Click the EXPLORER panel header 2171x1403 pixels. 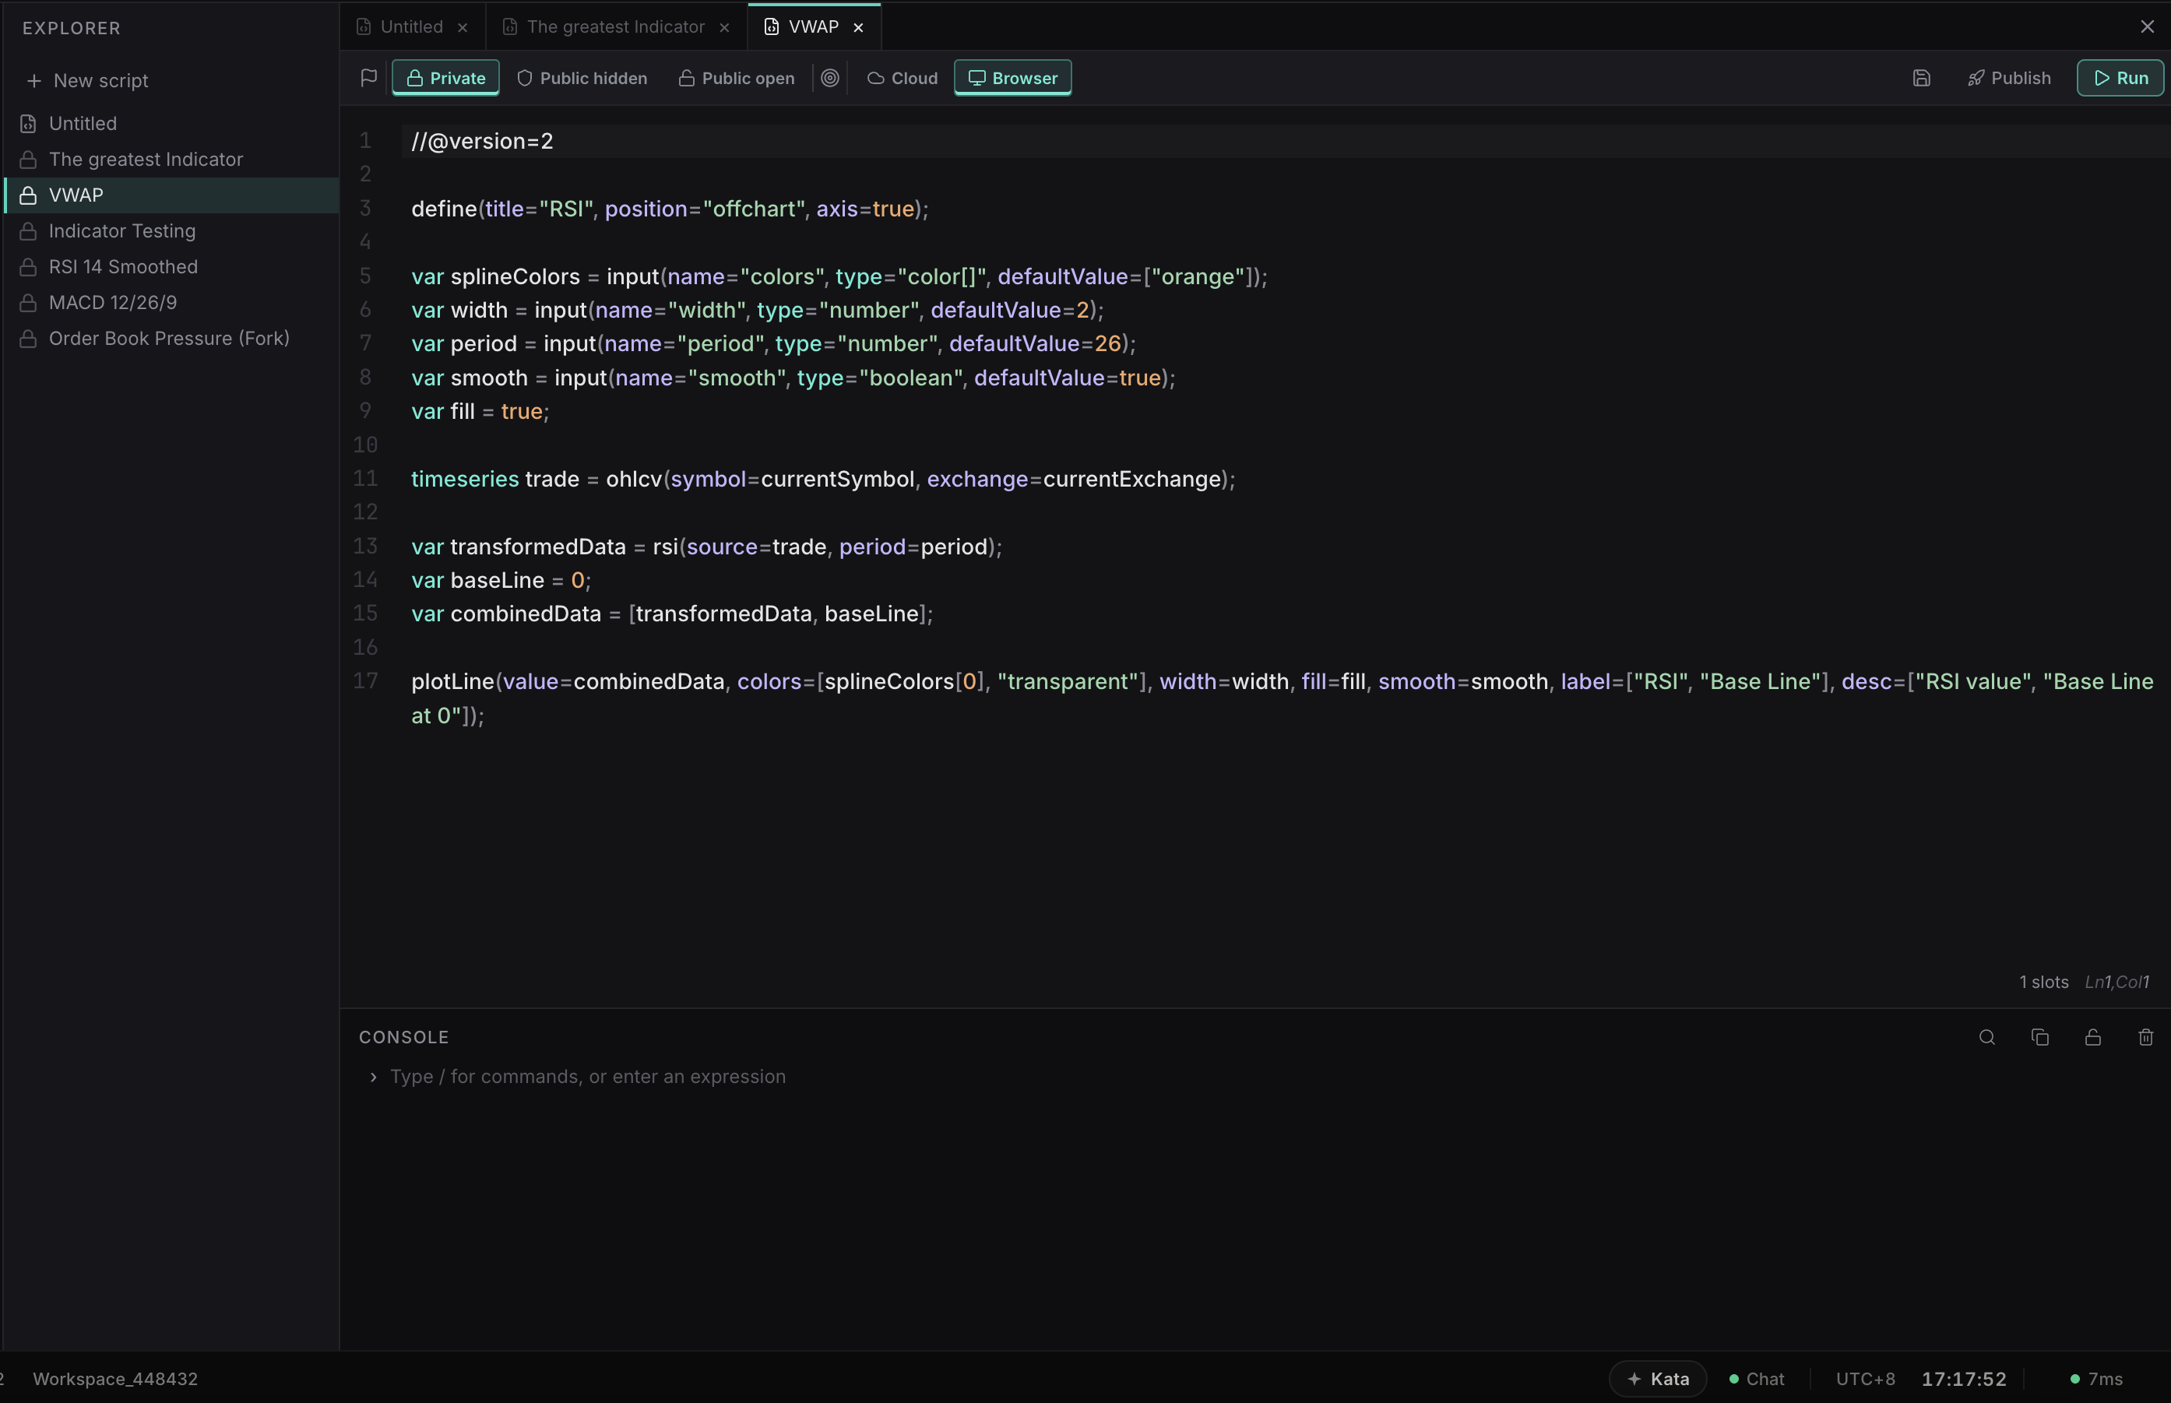[x=72, y=28]
